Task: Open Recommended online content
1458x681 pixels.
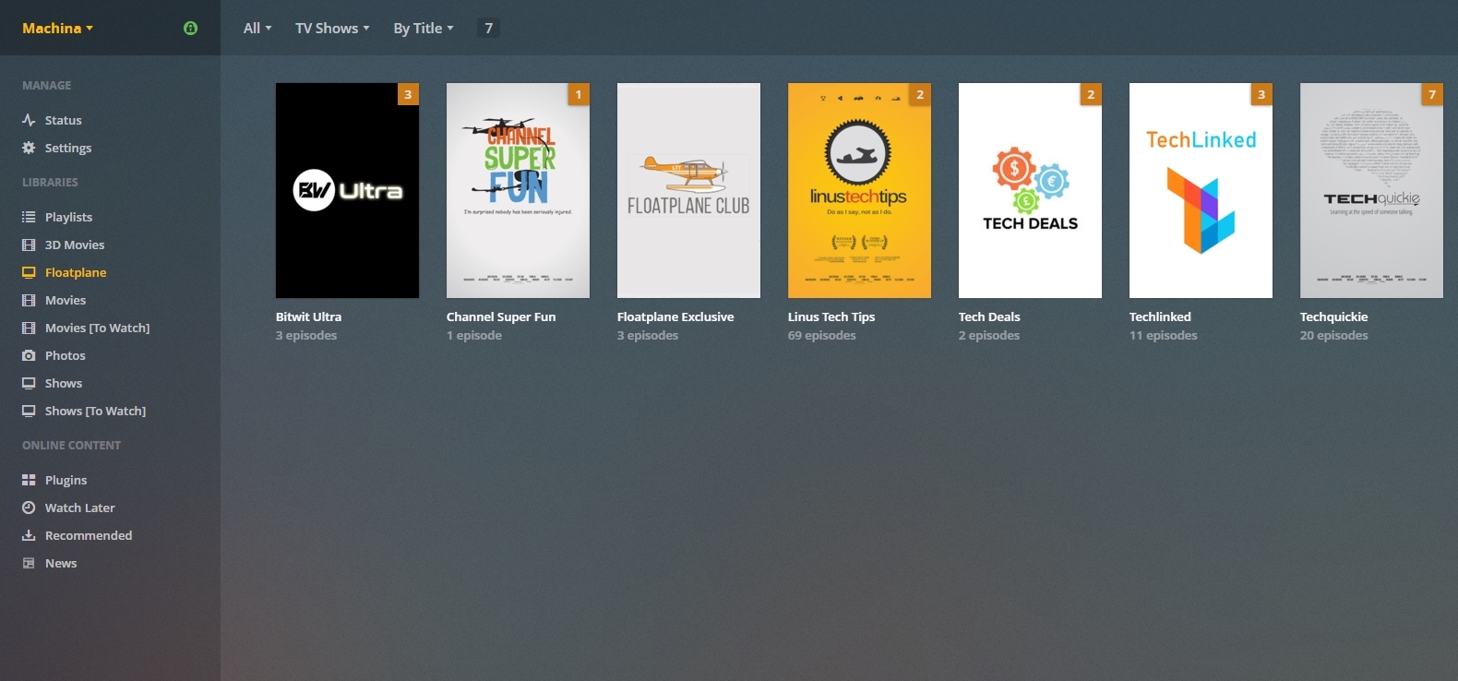Action: pos(89,535)
